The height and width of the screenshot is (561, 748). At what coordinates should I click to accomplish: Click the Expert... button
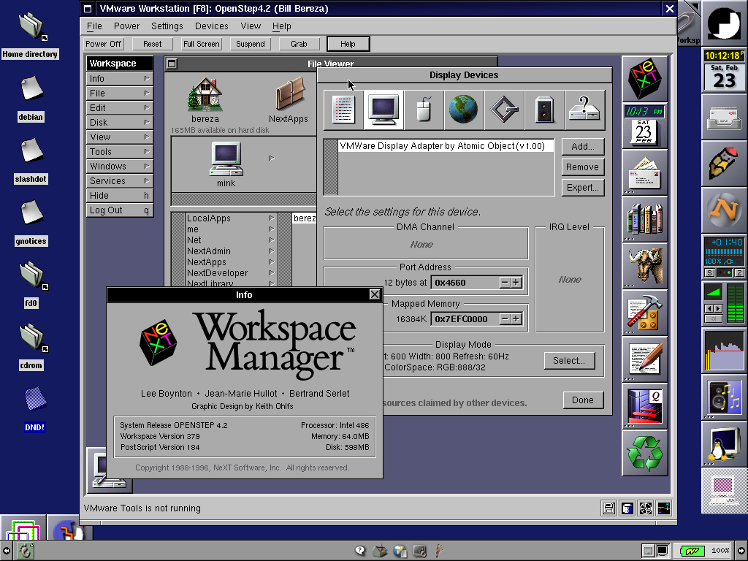[x=583, y=188]
